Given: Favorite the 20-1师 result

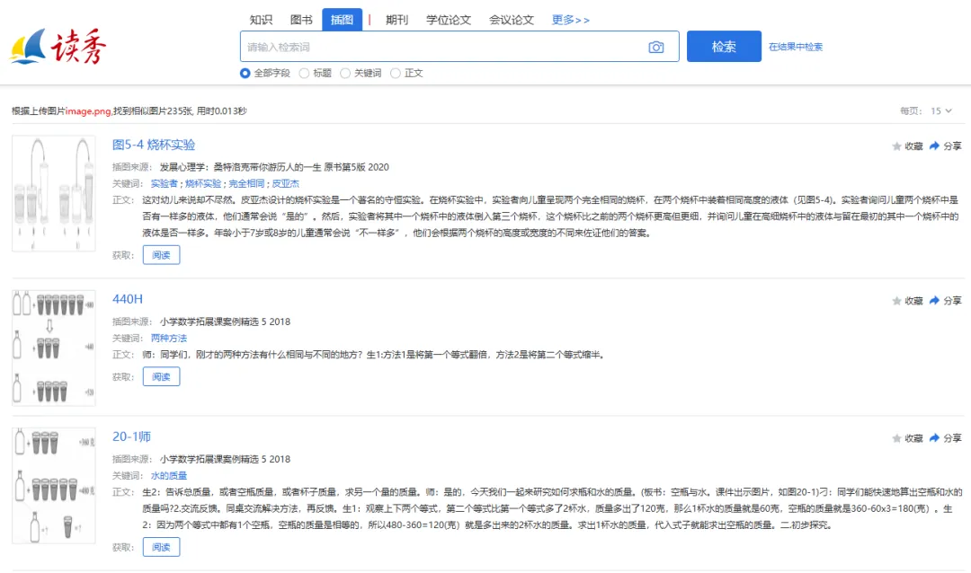Looking at the screenshot, I should pyautogui.click(x=896, y=438).
